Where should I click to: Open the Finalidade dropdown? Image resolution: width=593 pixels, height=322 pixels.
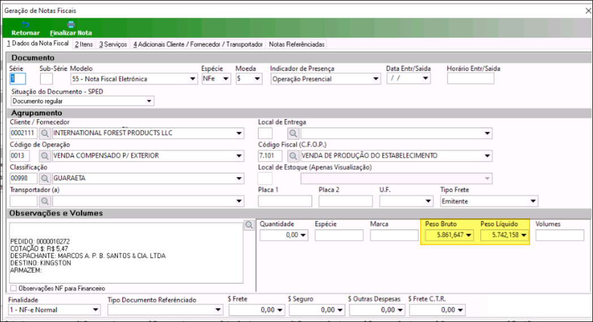96,310
